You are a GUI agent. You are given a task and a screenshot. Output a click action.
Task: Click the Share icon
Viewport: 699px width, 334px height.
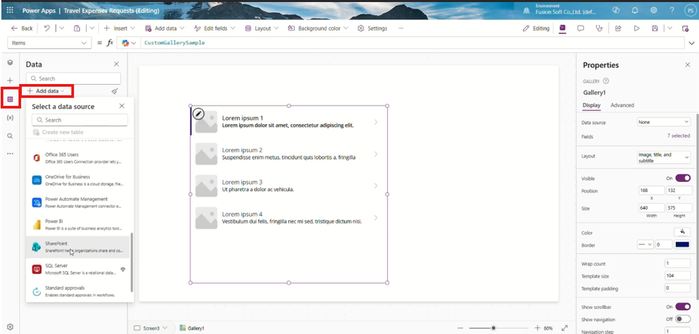(618, 28)
